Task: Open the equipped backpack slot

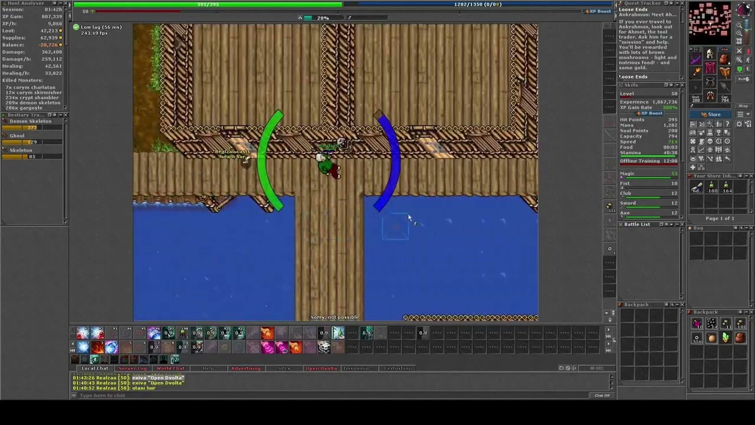Action: (x=724, y=60)
